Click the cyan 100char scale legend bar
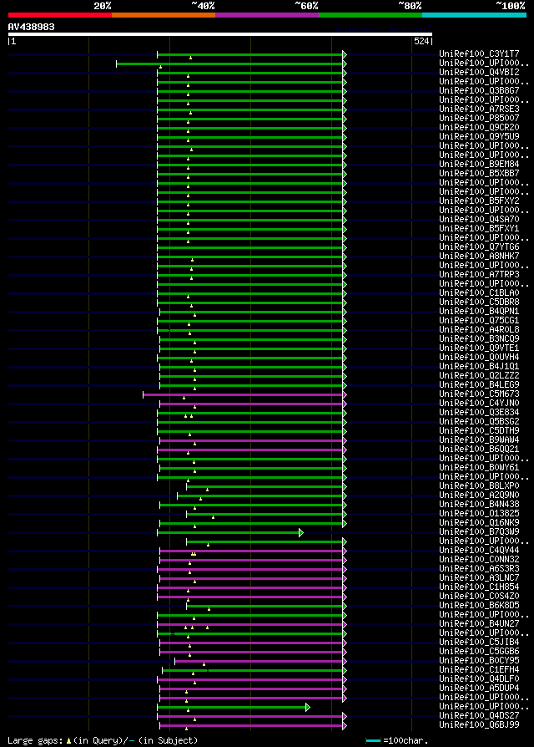Viewport: 534px width, 747px height. pos(373,741)
